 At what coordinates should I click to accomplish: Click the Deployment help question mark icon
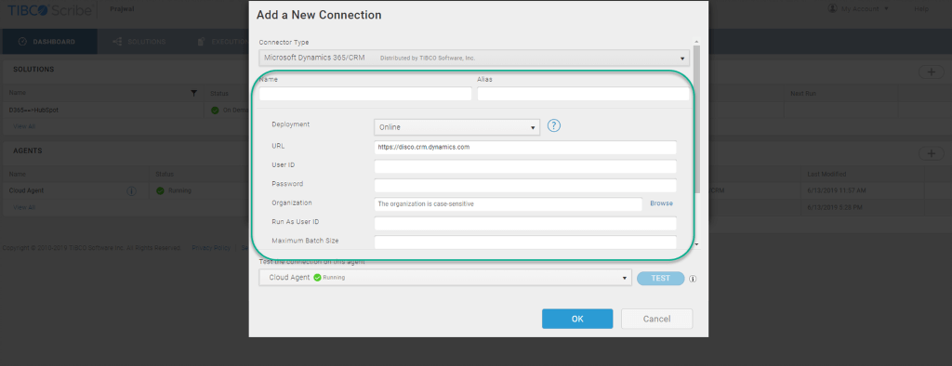tap(554, 125)
